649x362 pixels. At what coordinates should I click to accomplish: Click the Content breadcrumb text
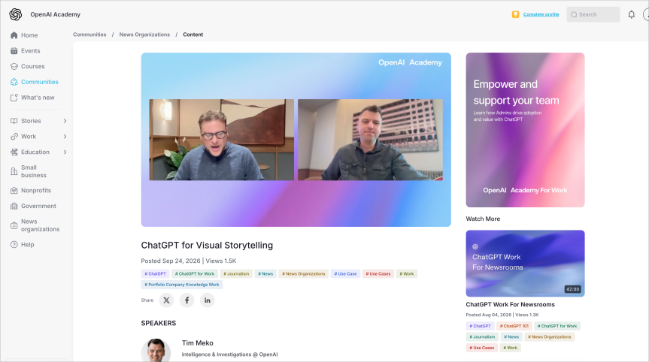(x=193, y=35)
